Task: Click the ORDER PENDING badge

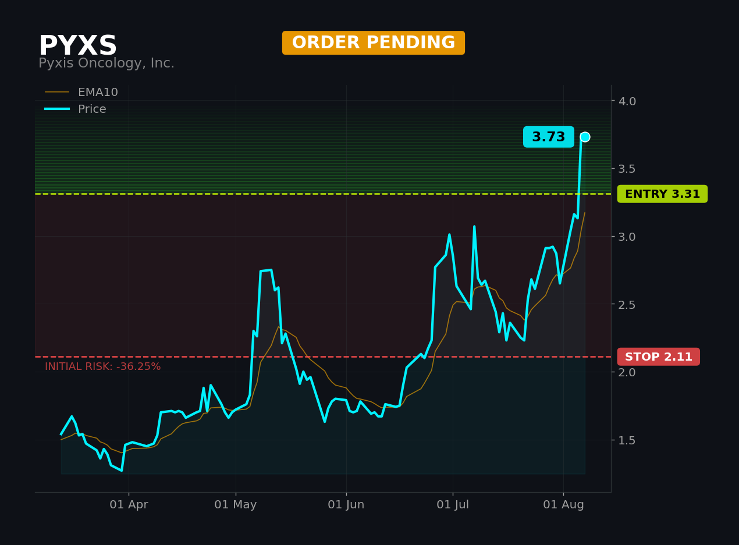Action: (x=374, y=43)
